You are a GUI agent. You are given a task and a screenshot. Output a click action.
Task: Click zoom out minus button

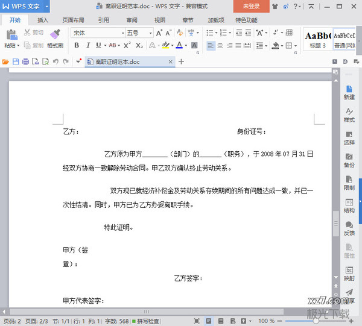click(x=279, y=321)
